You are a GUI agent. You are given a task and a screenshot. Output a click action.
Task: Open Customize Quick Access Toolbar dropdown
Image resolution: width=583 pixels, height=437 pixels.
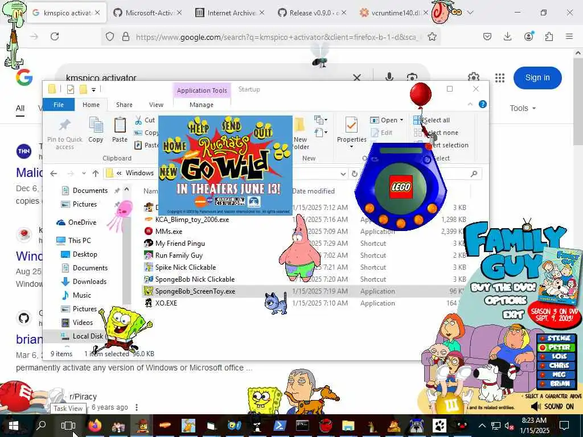[94, 89]
